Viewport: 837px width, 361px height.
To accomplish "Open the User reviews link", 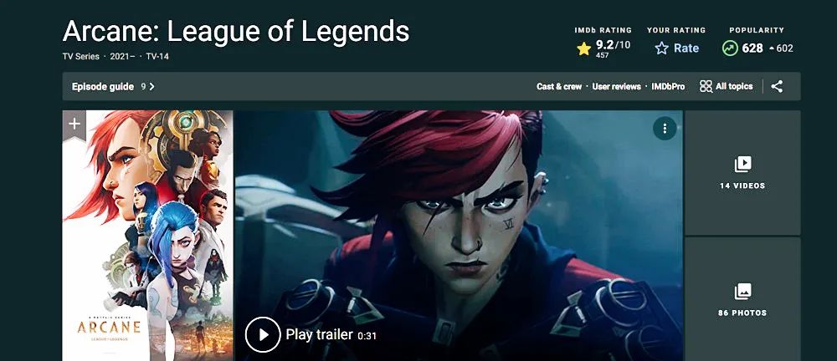I will tap(616, 86).
